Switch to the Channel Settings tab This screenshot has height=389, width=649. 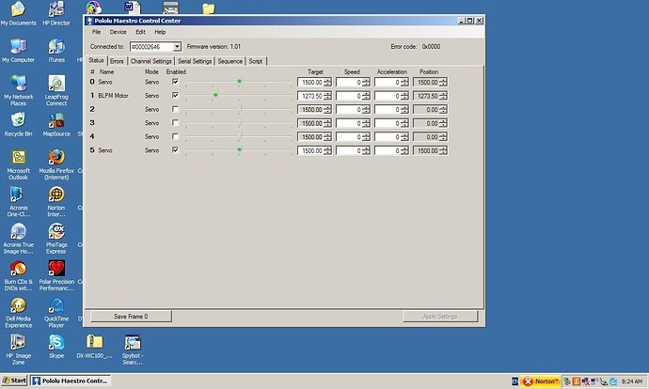(x=150, y=61)
